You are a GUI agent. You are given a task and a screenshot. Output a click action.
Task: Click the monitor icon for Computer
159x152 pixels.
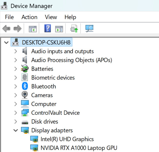25,104
